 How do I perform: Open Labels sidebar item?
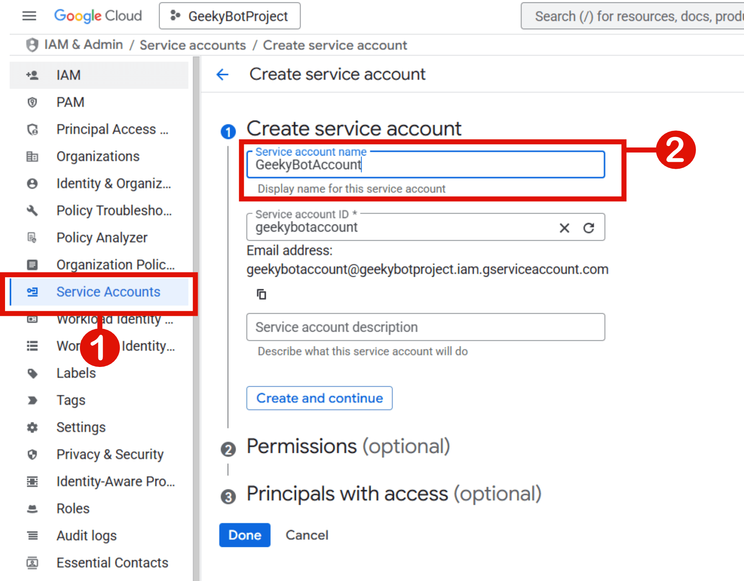[99, 373]
